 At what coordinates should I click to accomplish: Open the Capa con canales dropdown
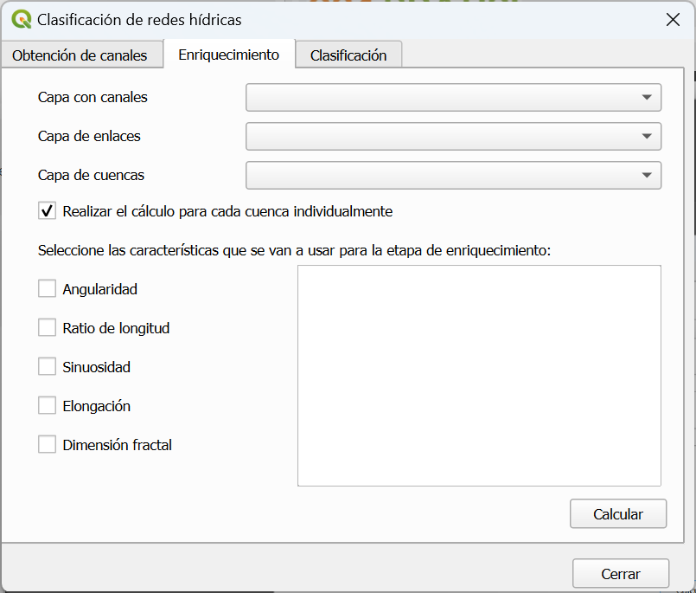pyautogui.click(x=647, y=97)
